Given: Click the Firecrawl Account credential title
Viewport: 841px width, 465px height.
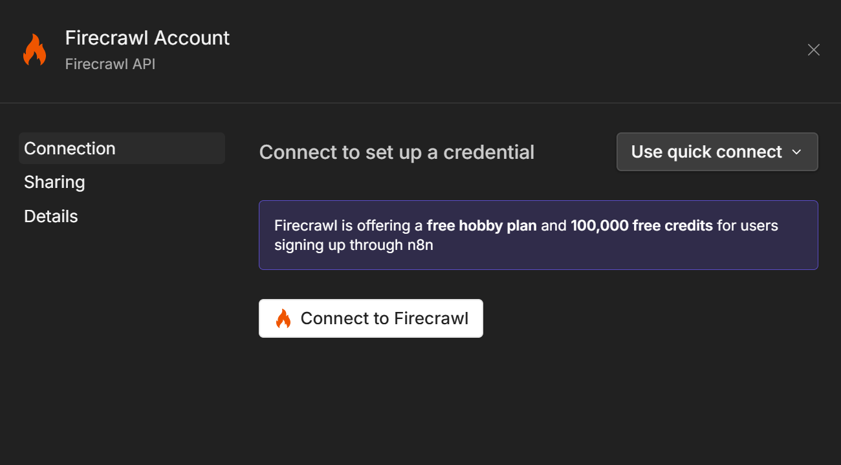Looking at the screenshot, I should pos(147,38).
